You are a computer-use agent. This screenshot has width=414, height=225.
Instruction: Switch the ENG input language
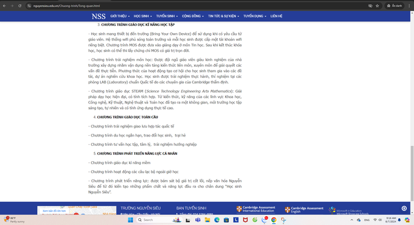point(367,220)
